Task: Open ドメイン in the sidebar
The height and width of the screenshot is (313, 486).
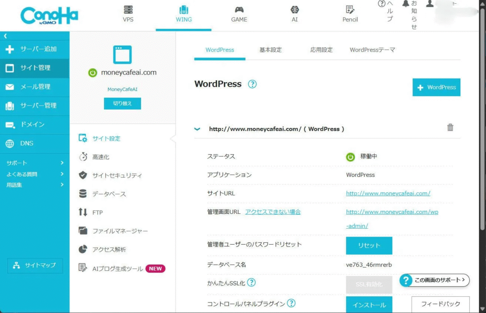Action: click(x=35, y=124)
